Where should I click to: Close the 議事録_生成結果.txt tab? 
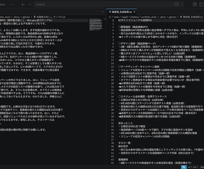pyautogui.click(x=134, y=12)
